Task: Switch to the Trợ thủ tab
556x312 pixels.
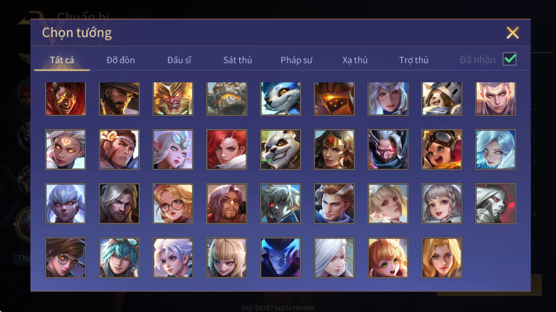Action: [414, 60]
